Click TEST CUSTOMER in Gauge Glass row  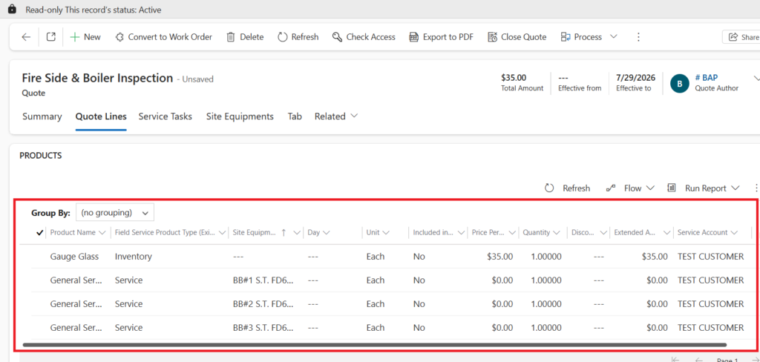pos(710,257)
